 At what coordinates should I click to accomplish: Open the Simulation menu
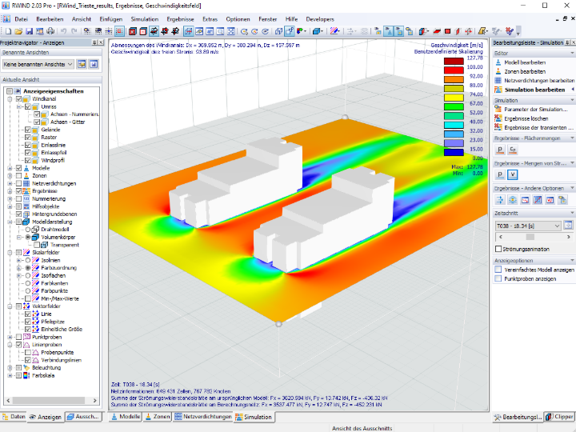[144, 19]
